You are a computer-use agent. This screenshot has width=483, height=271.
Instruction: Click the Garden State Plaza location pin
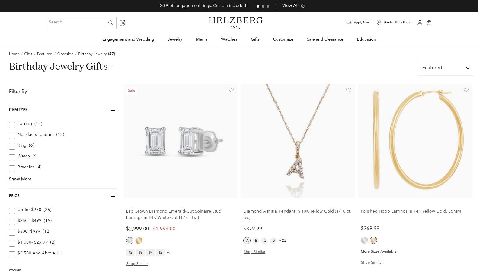(379, 23)
